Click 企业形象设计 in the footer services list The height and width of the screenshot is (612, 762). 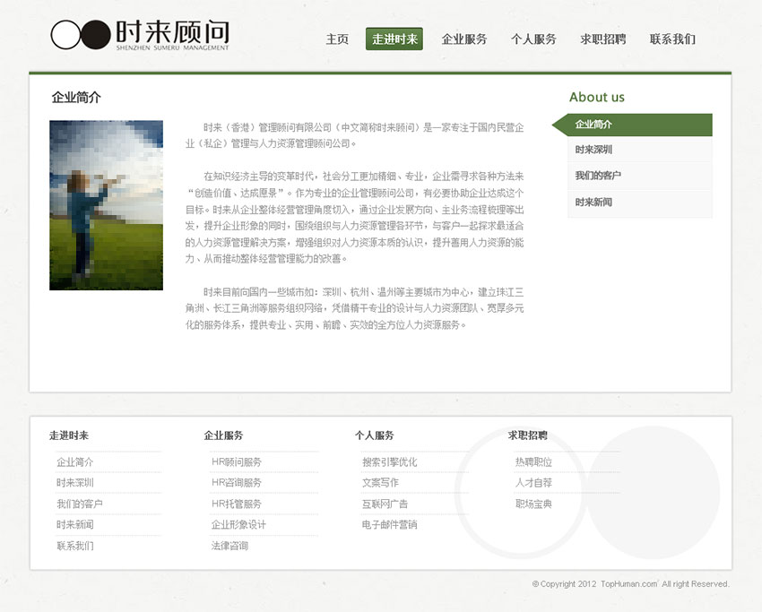click(x=229, y=524)
